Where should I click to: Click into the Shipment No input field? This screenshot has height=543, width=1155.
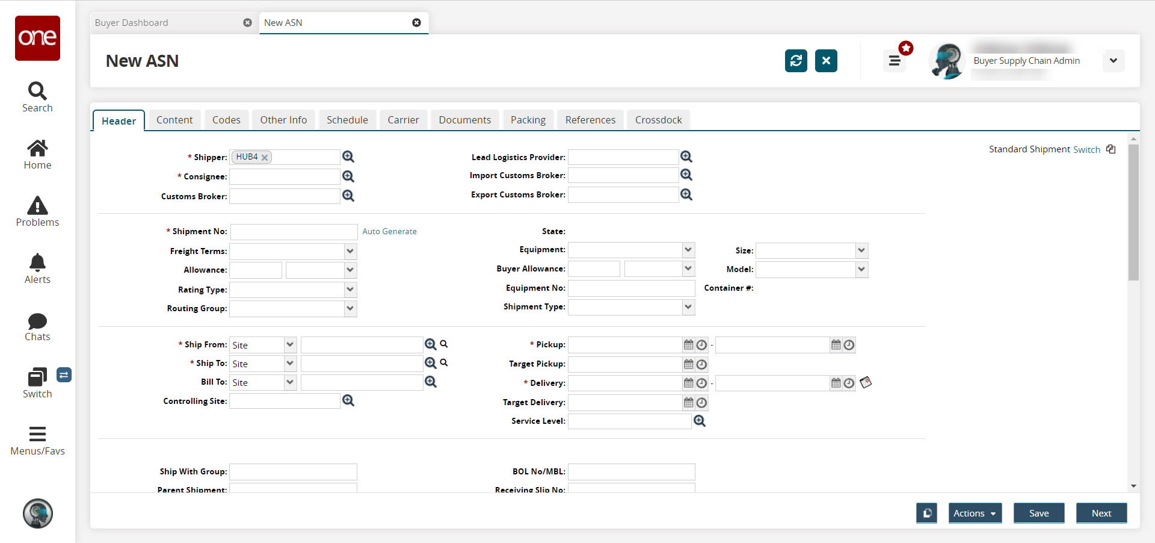294,232
